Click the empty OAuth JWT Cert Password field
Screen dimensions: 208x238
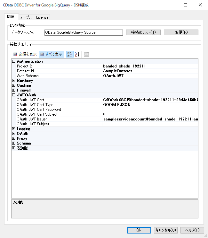point(150,110)
